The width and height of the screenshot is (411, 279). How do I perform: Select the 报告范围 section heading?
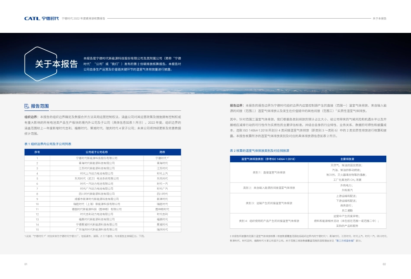(40, 106)
